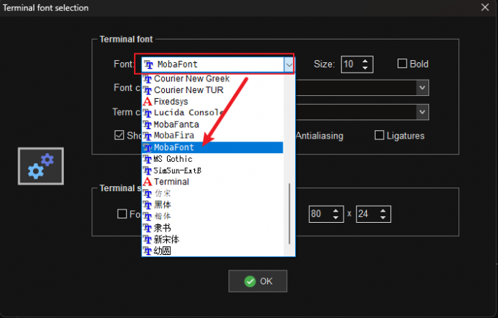Select Lucida Console font

pyautogui.click(x=212, y=113)
